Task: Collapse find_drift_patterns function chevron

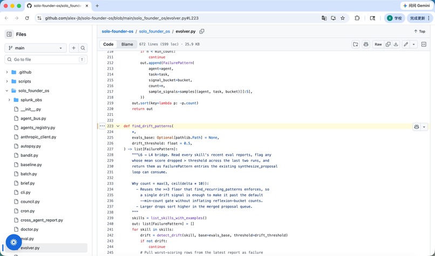Action: (118, 126)
